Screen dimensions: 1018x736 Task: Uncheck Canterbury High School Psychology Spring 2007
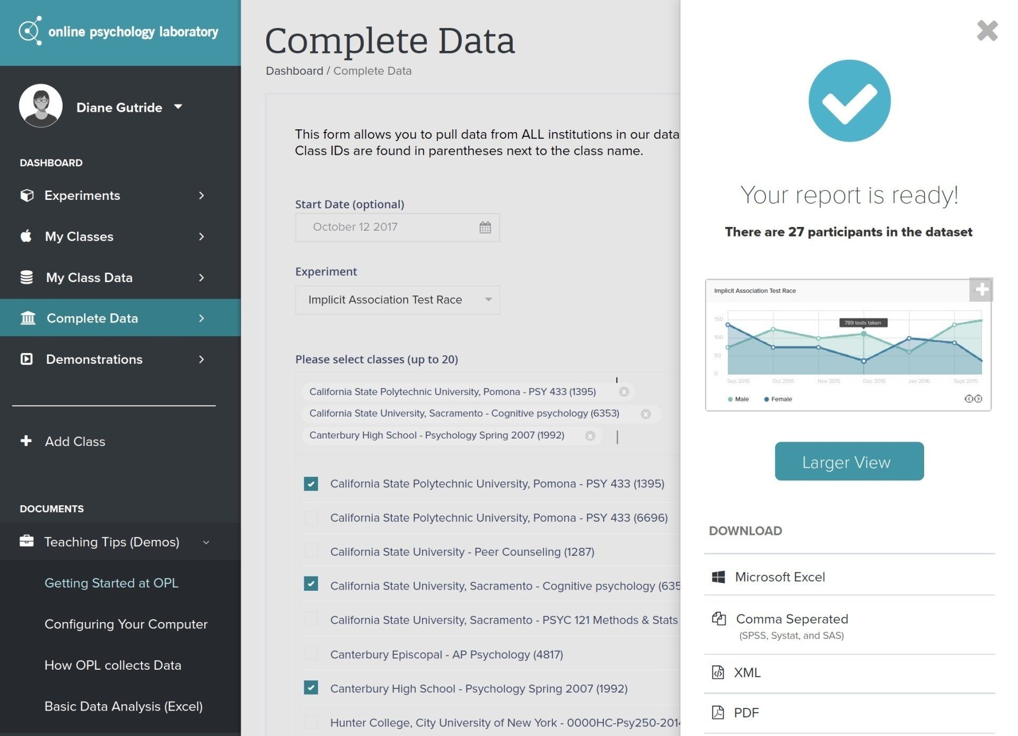tap(311, 689)
